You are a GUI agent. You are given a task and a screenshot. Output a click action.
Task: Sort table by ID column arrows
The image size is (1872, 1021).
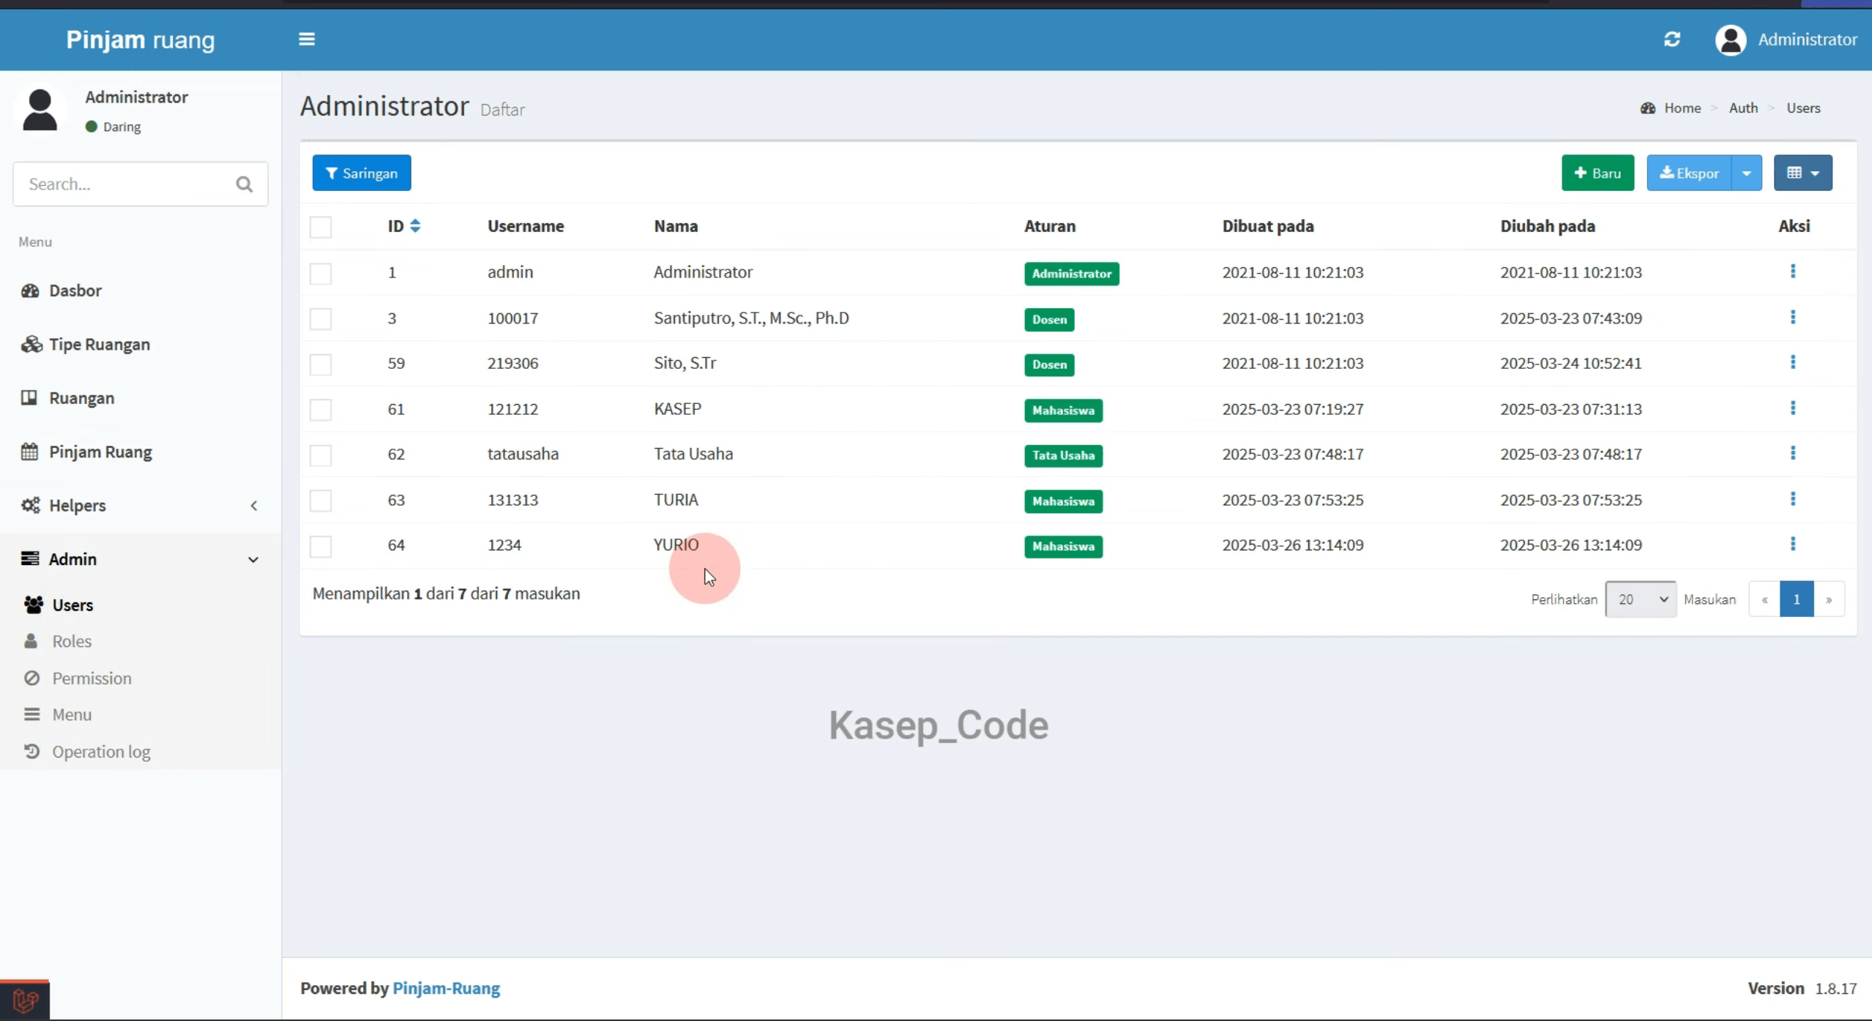pyautogui.click(x=415, y=226)
